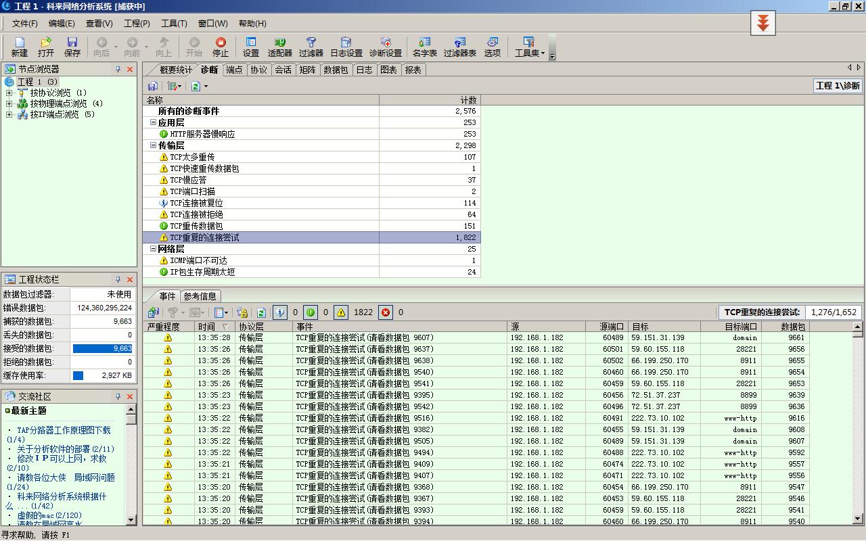Open the 日志设置 log settings
Viewport: 866px width, 541px height.
(346, 46)
